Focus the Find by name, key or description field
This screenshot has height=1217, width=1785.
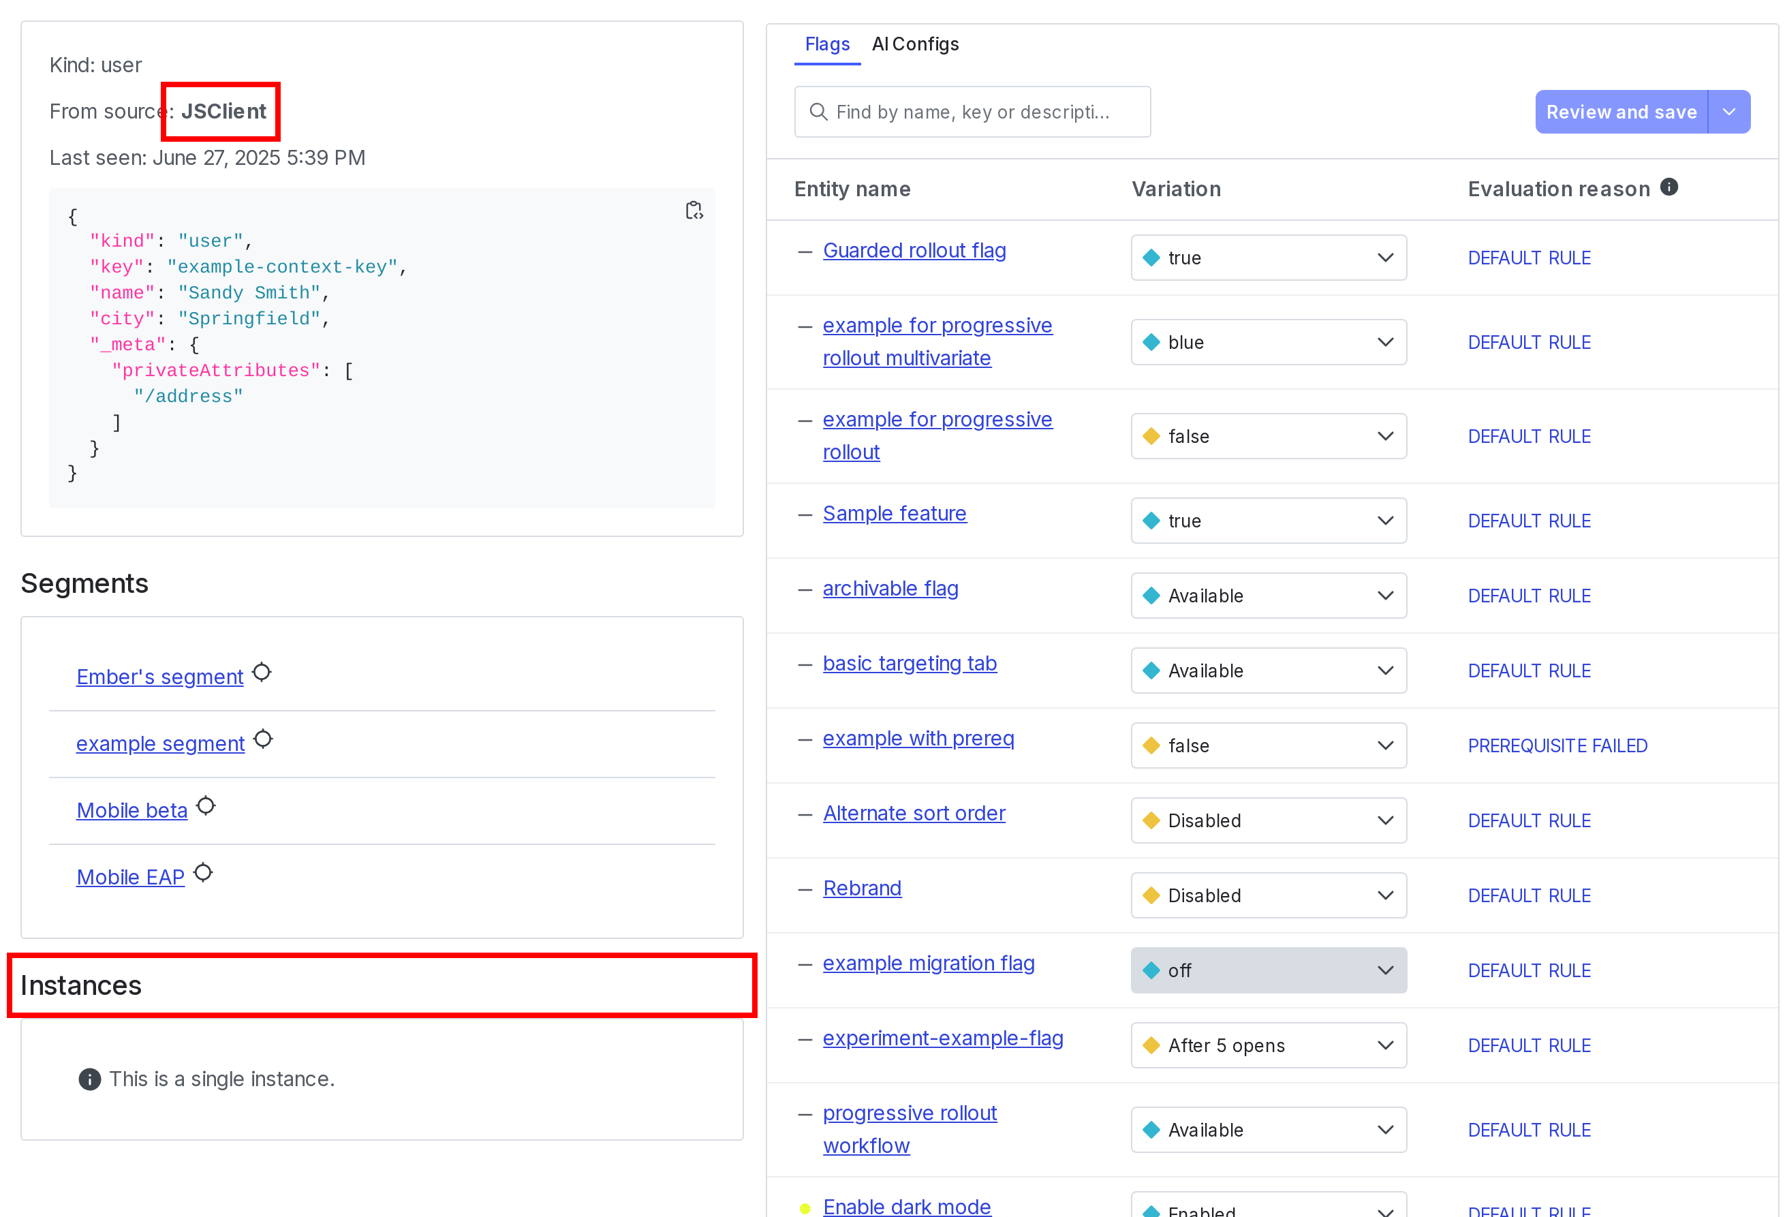[x=972, y=112]
